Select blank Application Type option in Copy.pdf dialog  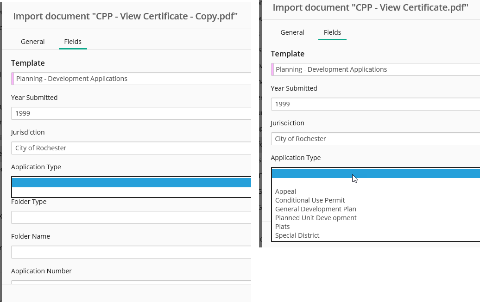click(x=131, y=183)
